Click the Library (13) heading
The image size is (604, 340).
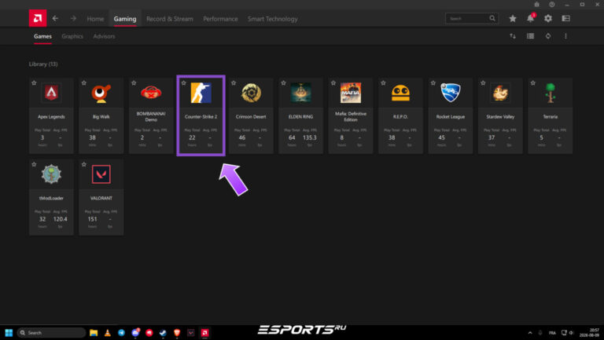(x=43, y=64)
